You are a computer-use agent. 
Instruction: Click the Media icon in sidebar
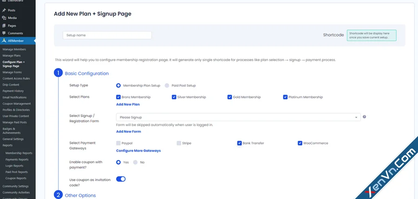pos(4,18)
